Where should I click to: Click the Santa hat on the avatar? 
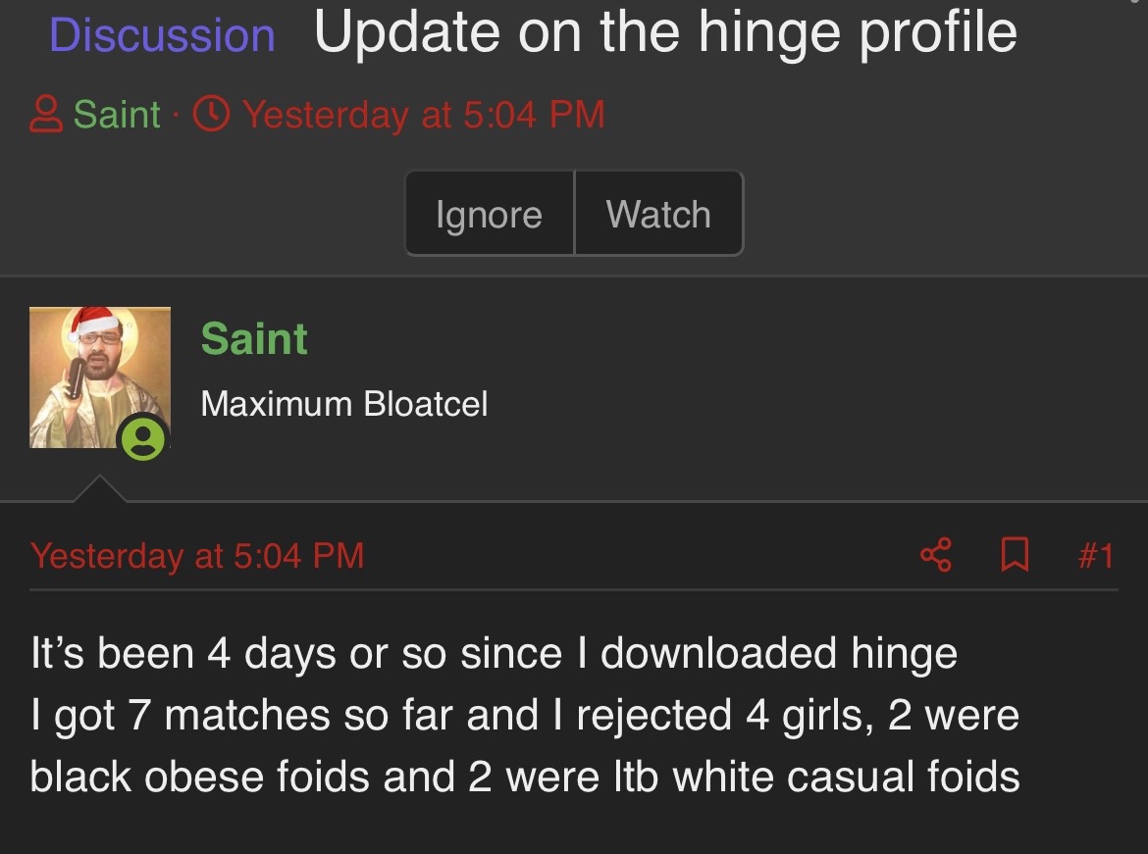[x=92, y=324]
